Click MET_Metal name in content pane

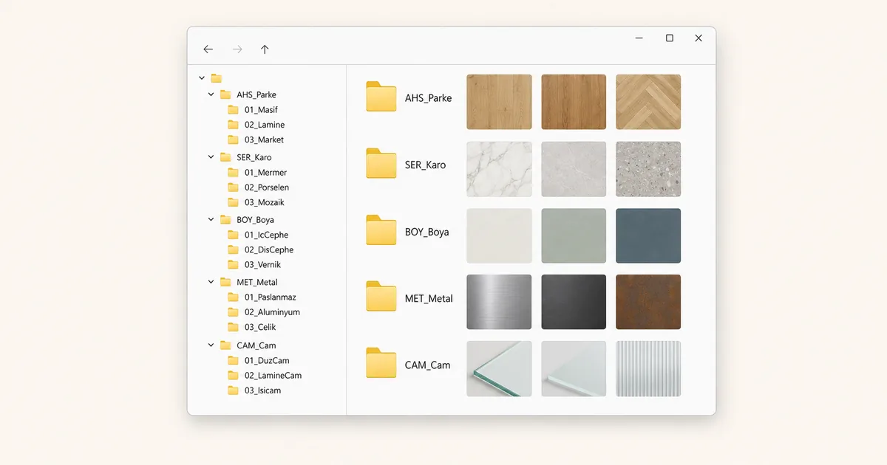click(x=429, y=298)
